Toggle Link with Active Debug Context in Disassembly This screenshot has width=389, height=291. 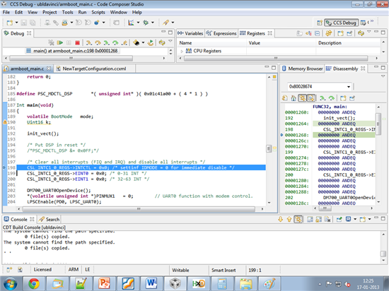point(302,98)
